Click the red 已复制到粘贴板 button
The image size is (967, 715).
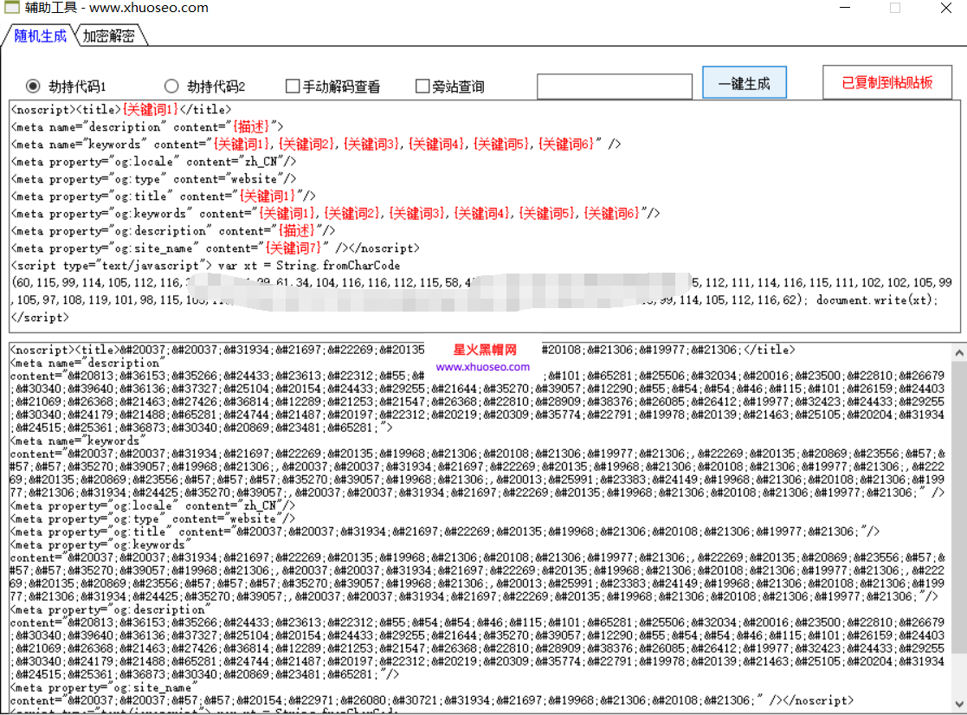pyautogui.click(x=886, y=82)
